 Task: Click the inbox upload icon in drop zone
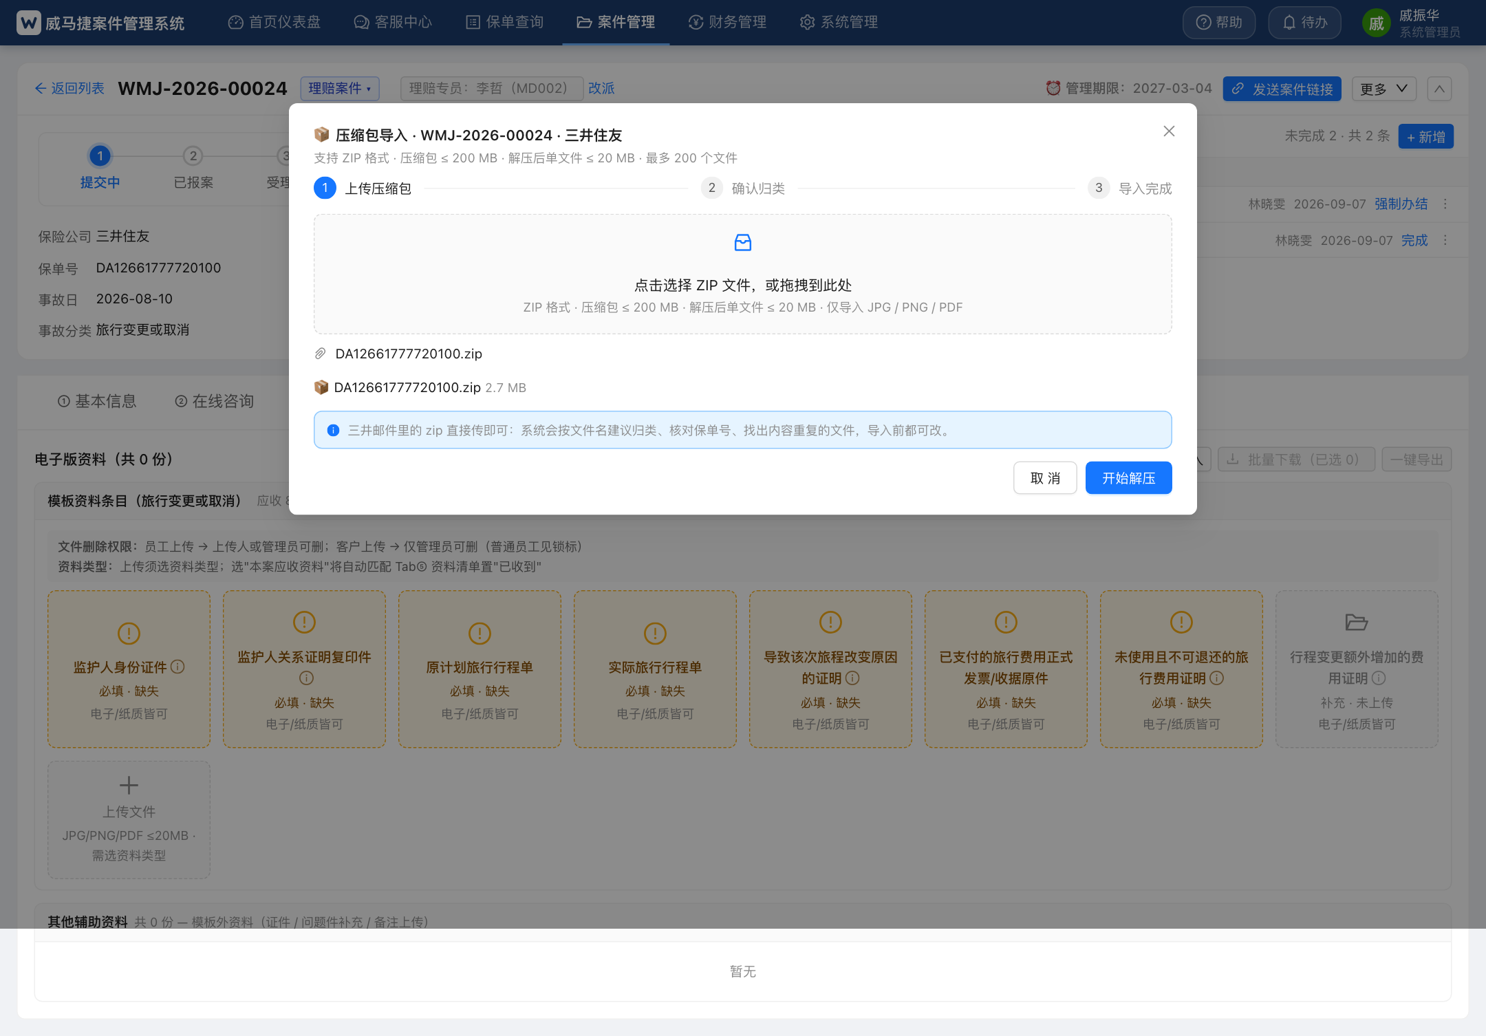[743, 242]
